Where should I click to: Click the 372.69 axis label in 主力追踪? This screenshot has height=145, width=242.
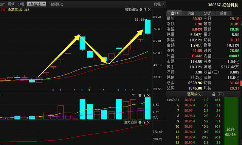(158, 132)
